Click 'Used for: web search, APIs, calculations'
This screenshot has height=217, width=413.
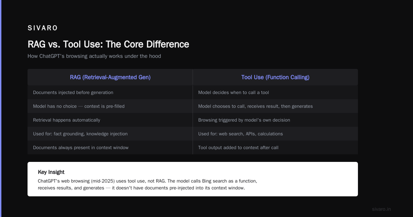click(x=275, y=134)
